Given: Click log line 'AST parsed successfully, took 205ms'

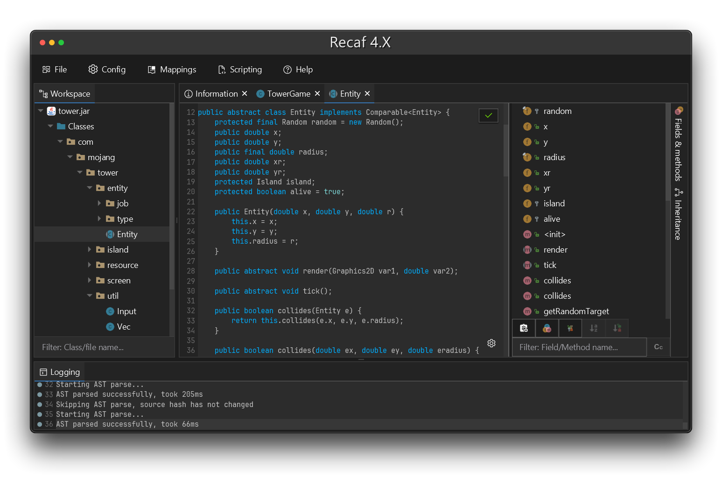Looking at the screenshot, I should tap(129, 394).
